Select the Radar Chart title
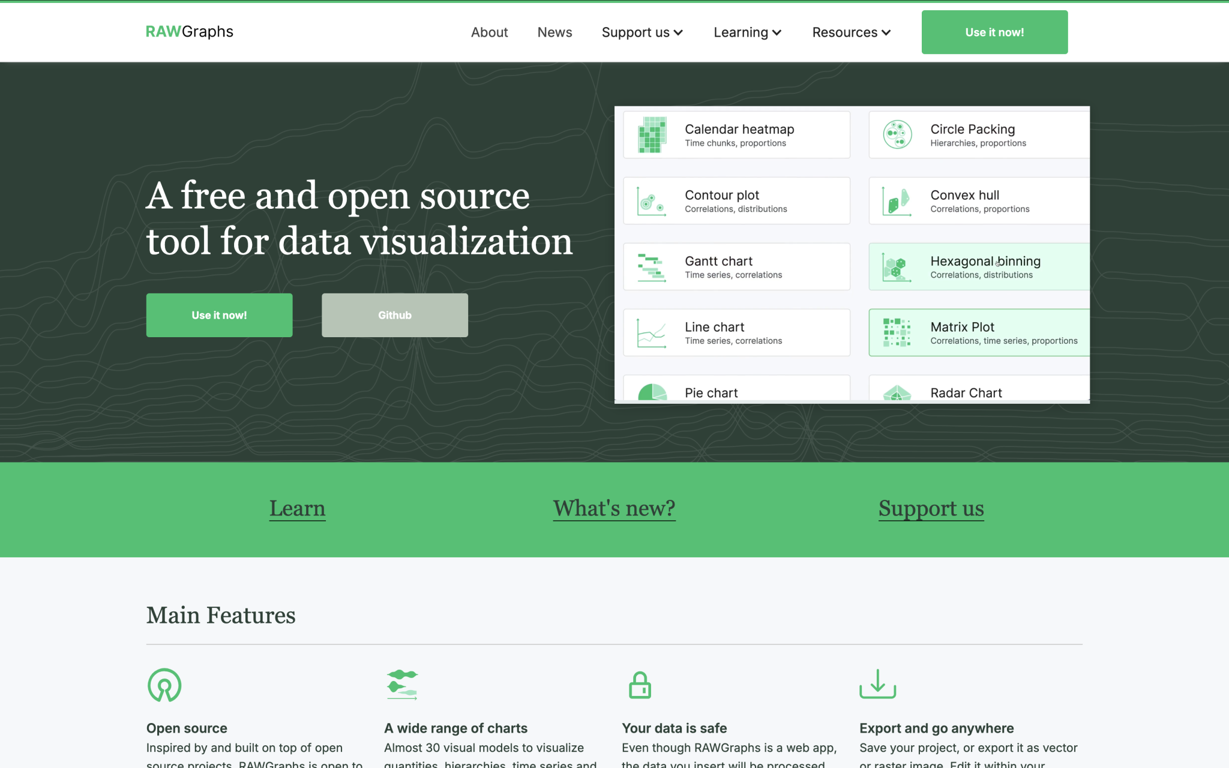This screenshot has width=1229, height=768. click(x=966, y=393)
